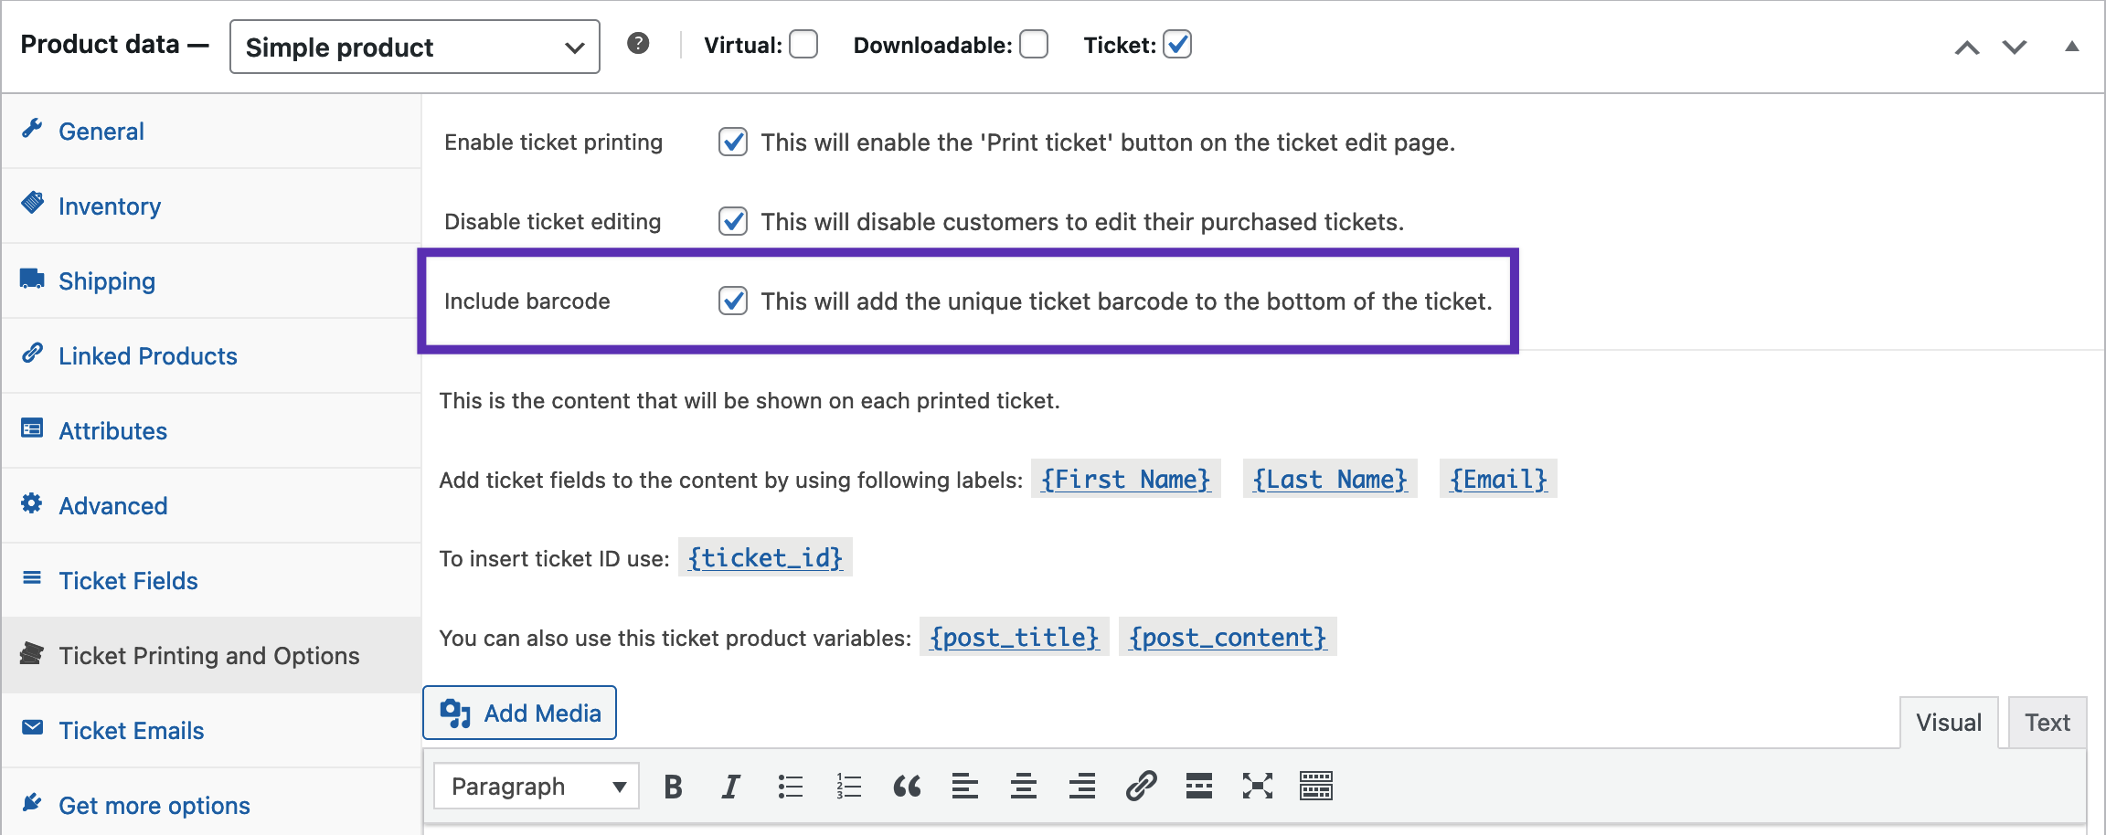The image size is (2106, 835).
Task: Insert a hyperlink in the editor
Action: [x=1142, y=786]
